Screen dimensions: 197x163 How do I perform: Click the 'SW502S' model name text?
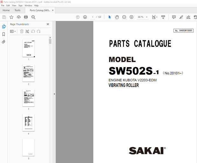131,71
